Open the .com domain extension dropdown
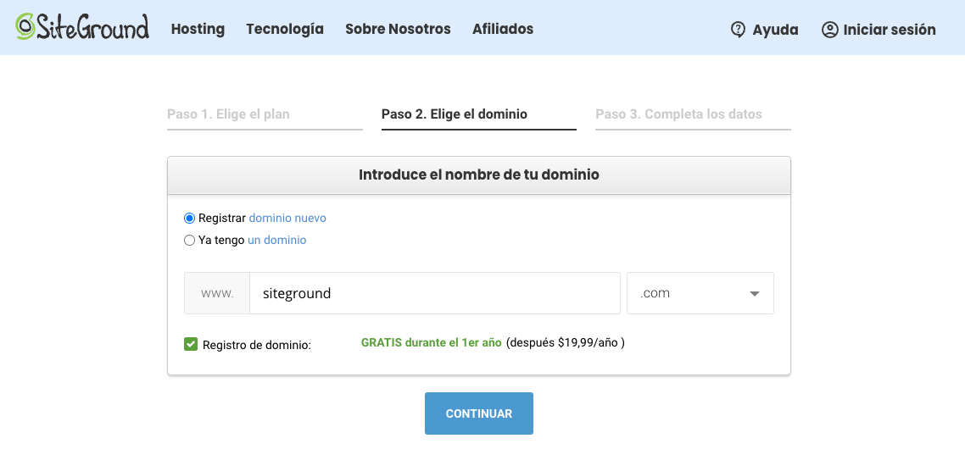The image size is (965, 466). click(699, 293)
